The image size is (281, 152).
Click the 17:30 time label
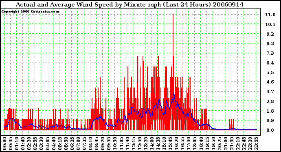pyautogui.click(x=189, y=143)
